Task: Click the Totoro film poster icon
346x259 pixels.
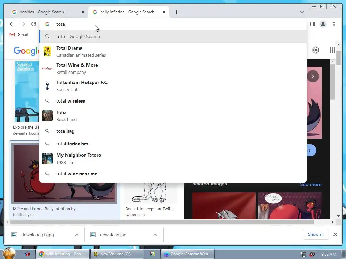Action: click(x=47, y=159)
